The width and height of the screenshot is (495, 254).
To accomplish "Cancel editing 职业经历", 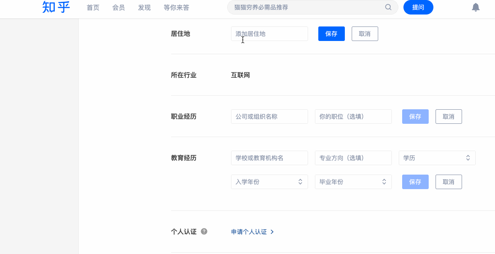I will tap(448, 117).
